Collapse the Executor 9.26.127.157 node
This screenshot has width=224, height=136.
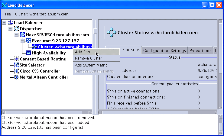(22, 41)
